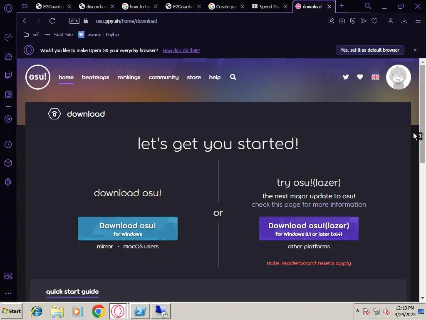
Task: Click Download osu!(lazer) button
Action: pyautogui.click(x=309, y=229)
